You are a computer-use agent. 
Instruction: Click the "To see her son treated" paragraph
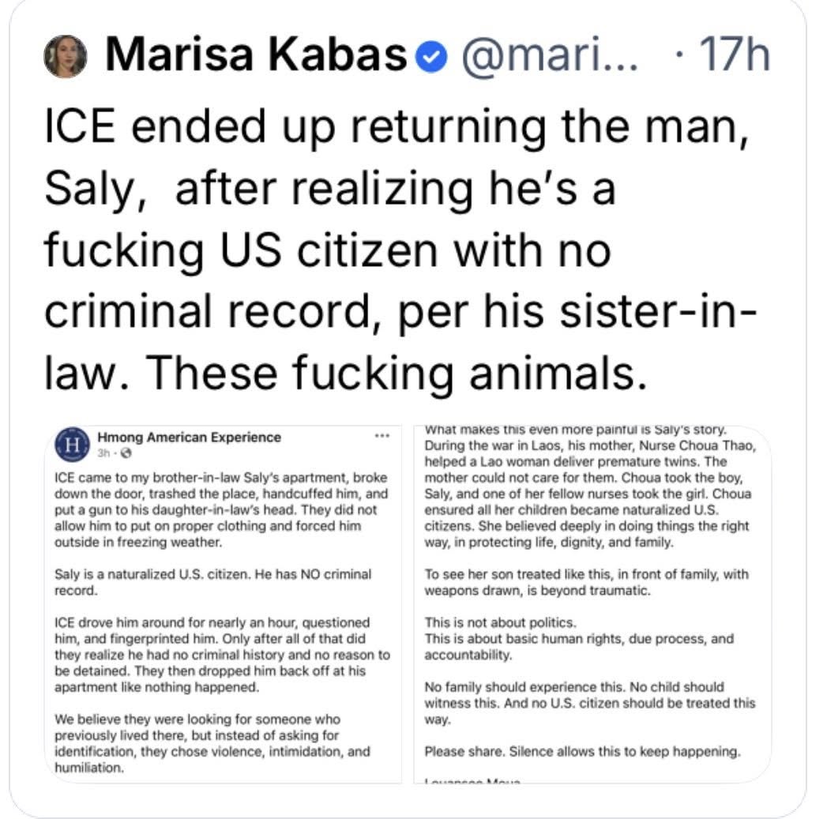(586, 582)
